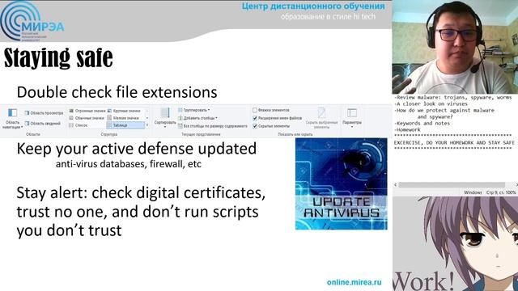This screenshot has width=518, height=291.
Task: Click 'Double check file extensions' text
Action: click(x=117, y=92)
